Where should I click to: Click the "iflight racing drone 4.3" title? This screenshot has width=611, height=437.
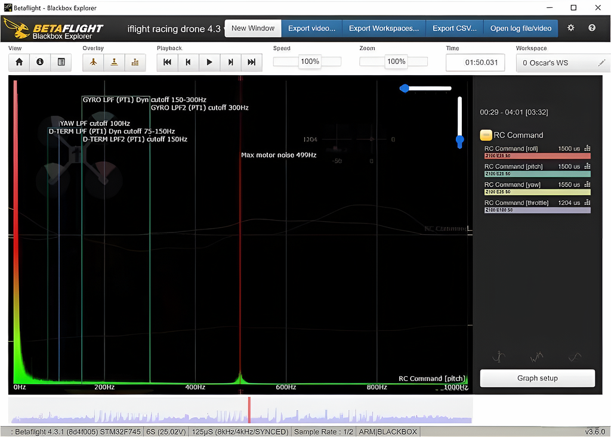174,29
